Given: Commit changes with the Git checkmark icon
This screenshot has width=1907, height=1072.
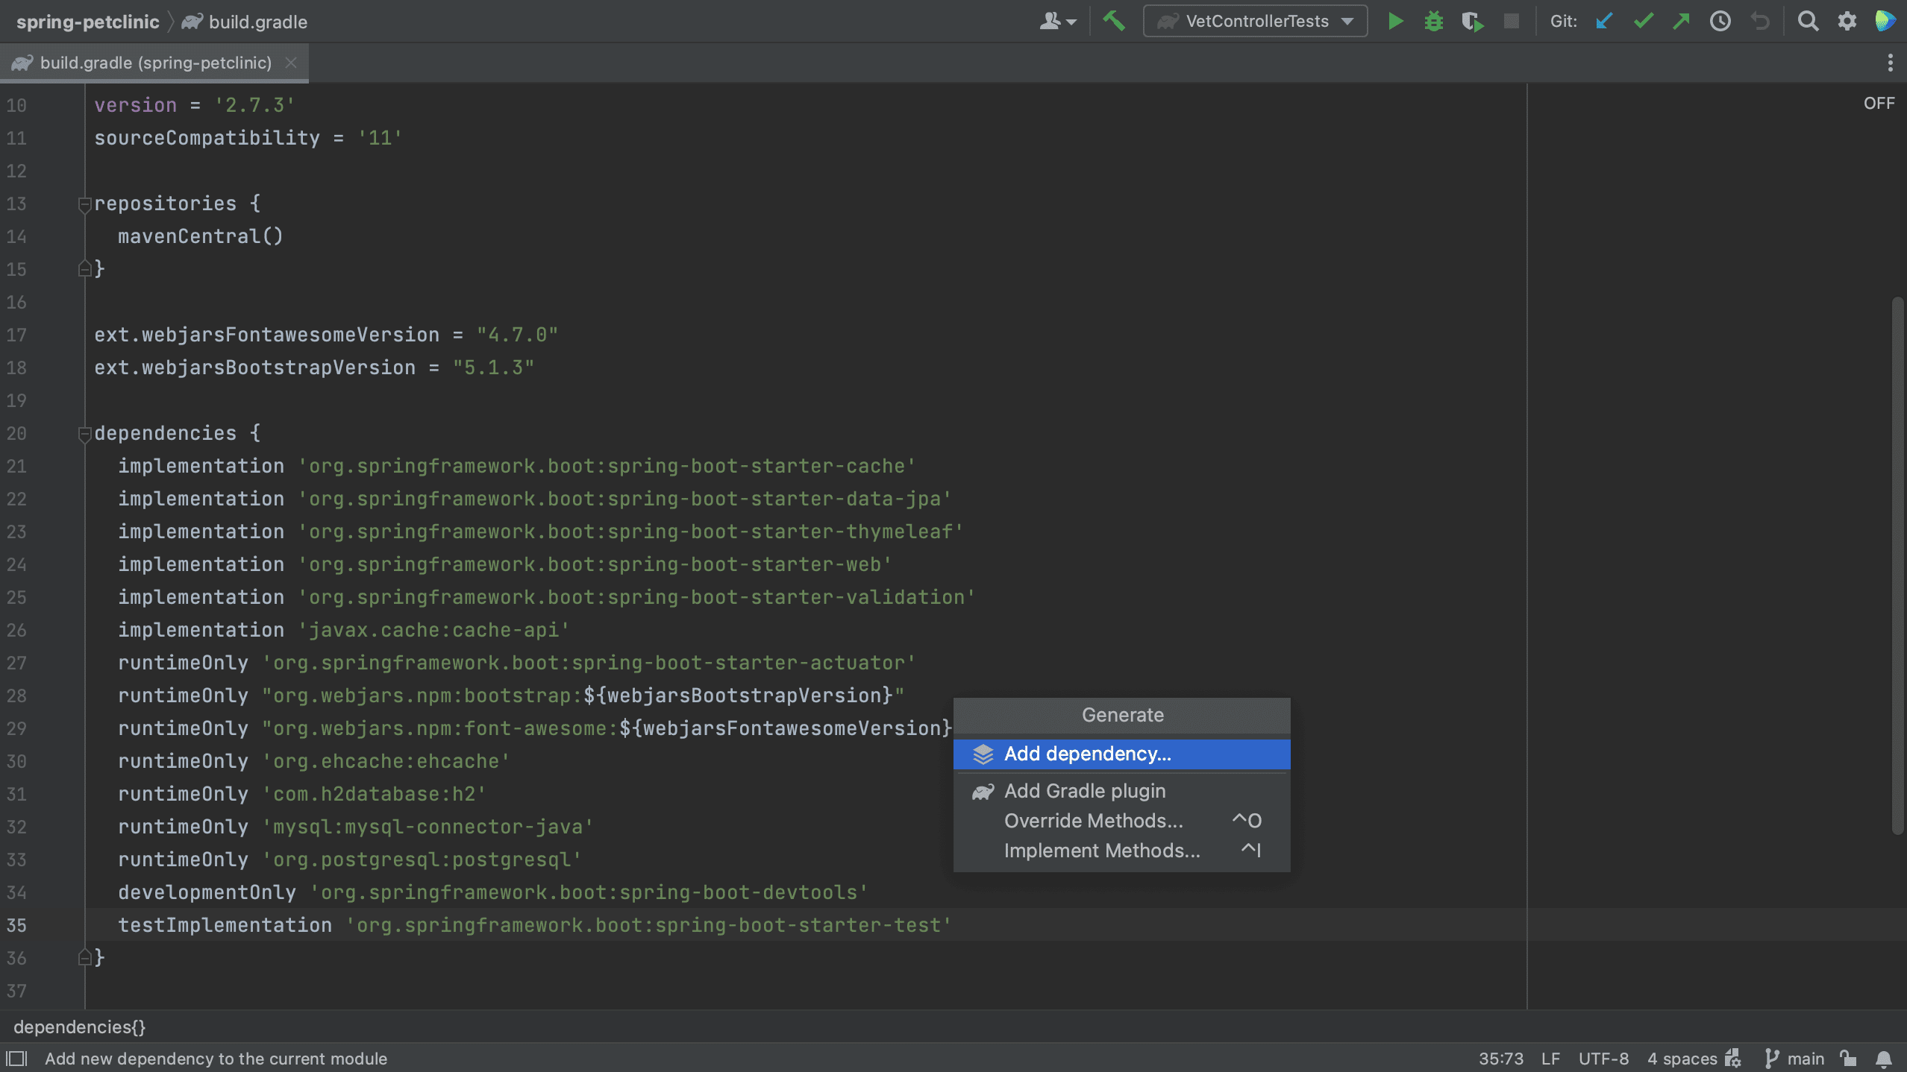Looking at the screenshot, I should (1643, 21).
